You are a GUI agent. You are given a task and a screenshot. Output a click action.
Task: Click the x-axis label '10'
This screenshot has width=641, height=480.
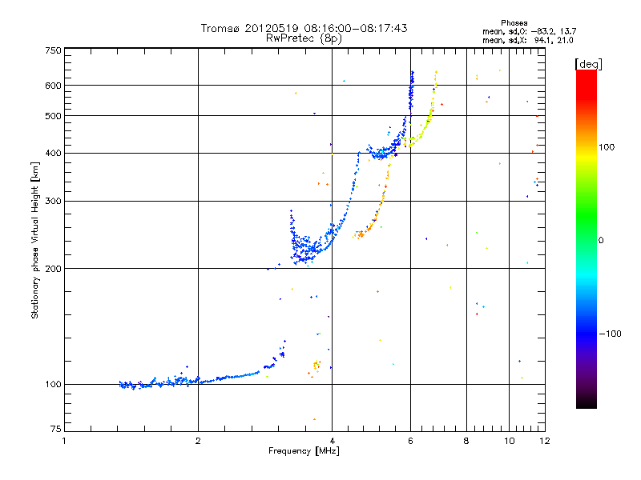coord(510,441)
